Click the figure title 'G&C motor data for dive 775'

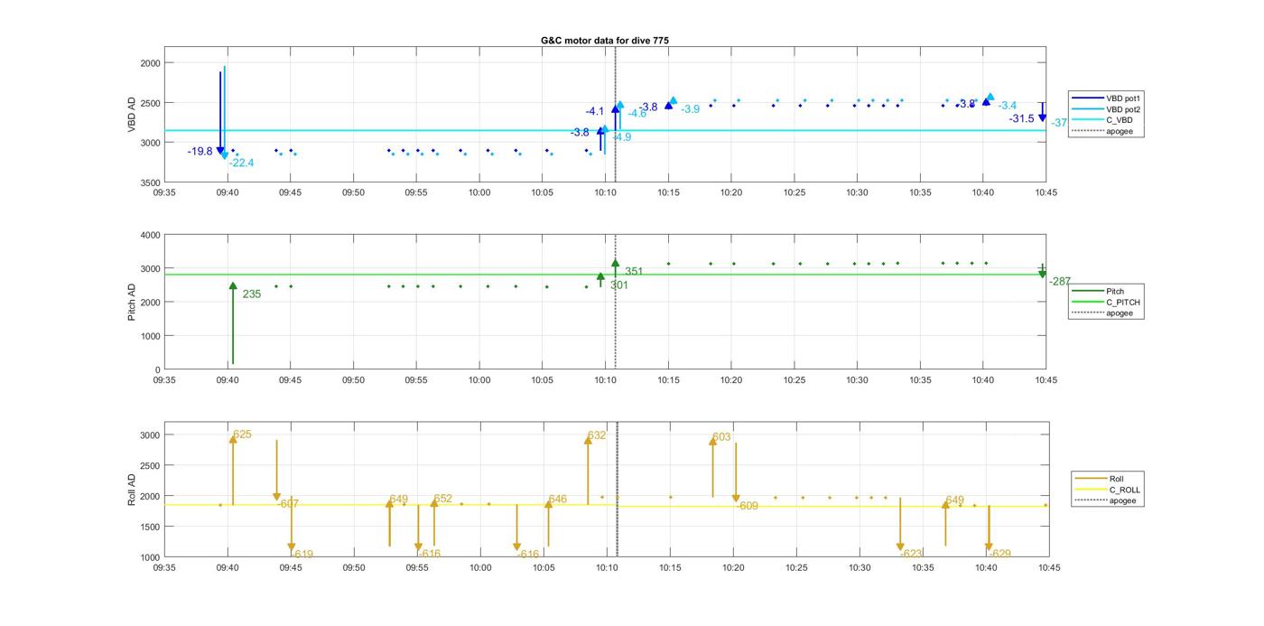click(604, 41)
